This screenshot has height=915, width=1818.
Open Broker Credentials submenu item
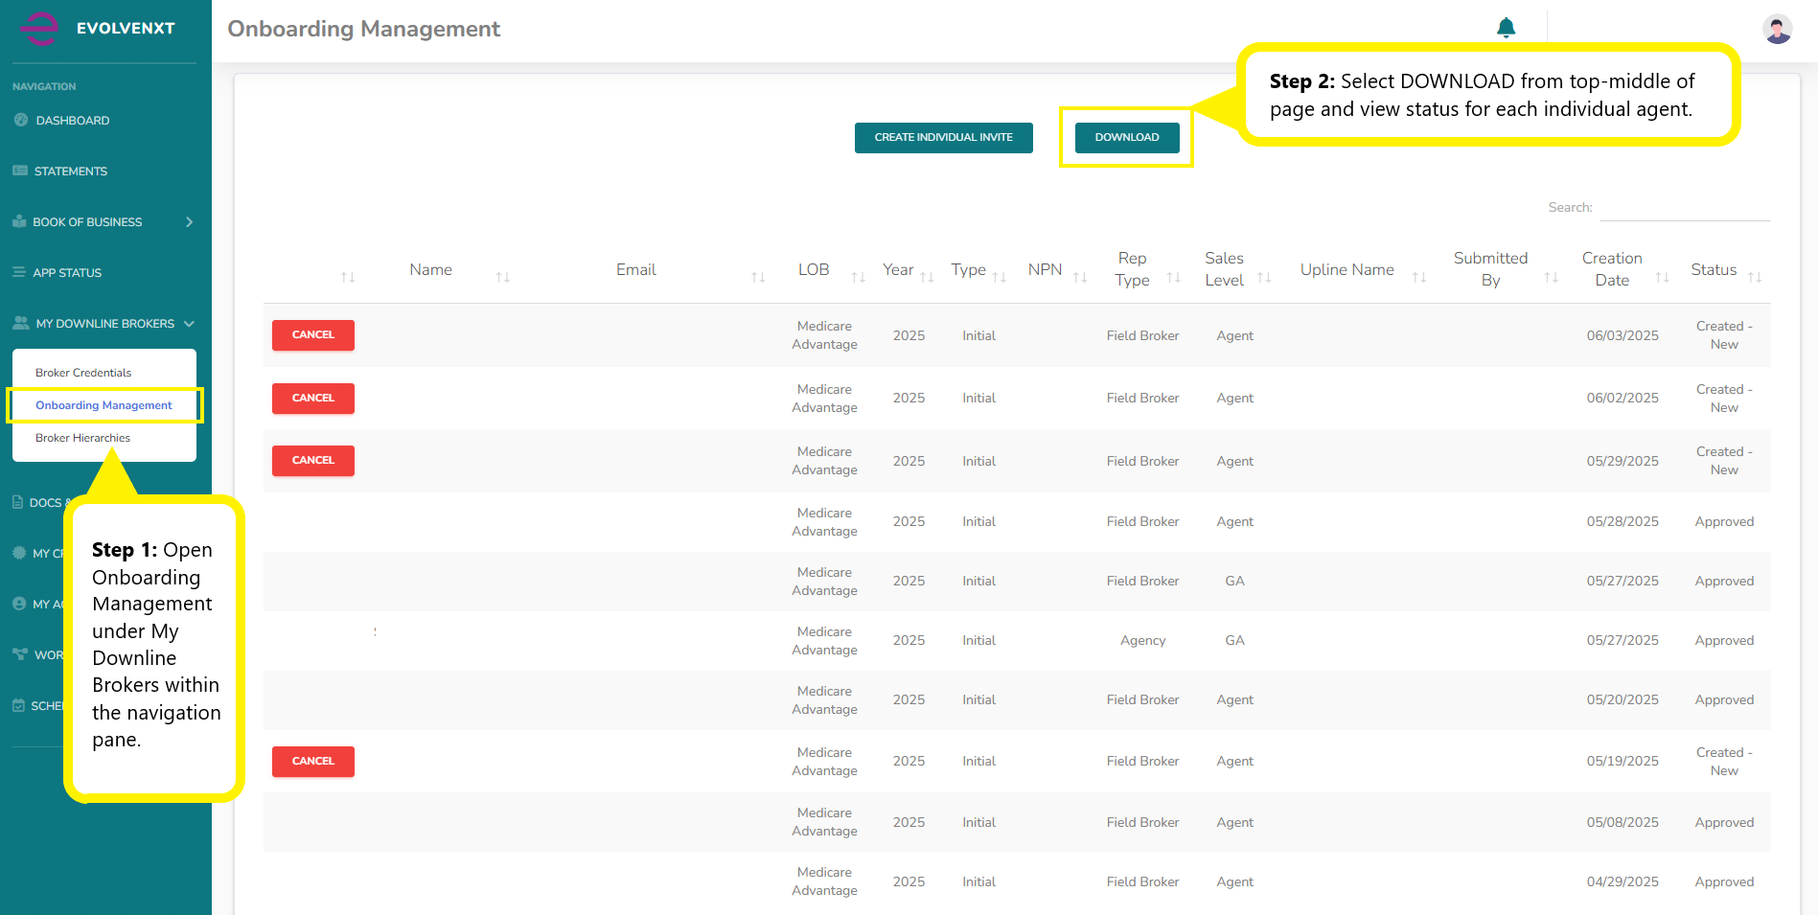(83, 373)
